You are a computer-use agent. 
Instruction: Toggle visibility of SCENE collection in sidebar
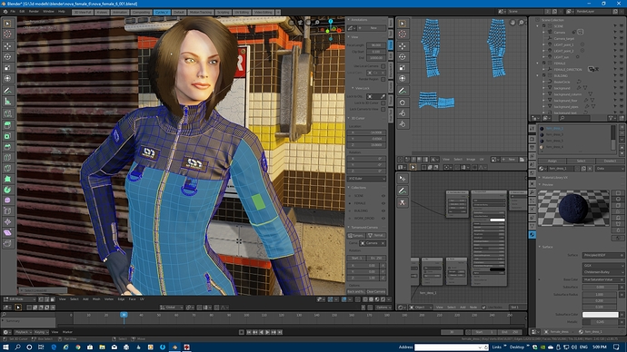tap(383, 196)
